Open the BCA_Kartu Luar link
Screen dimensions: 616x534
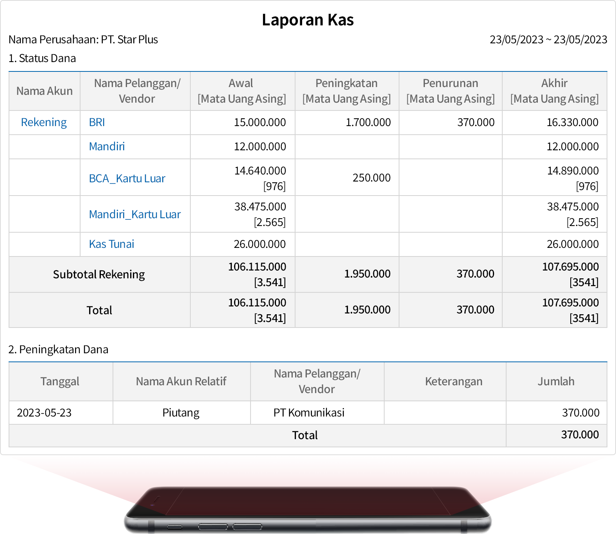[x=127, y=178]
